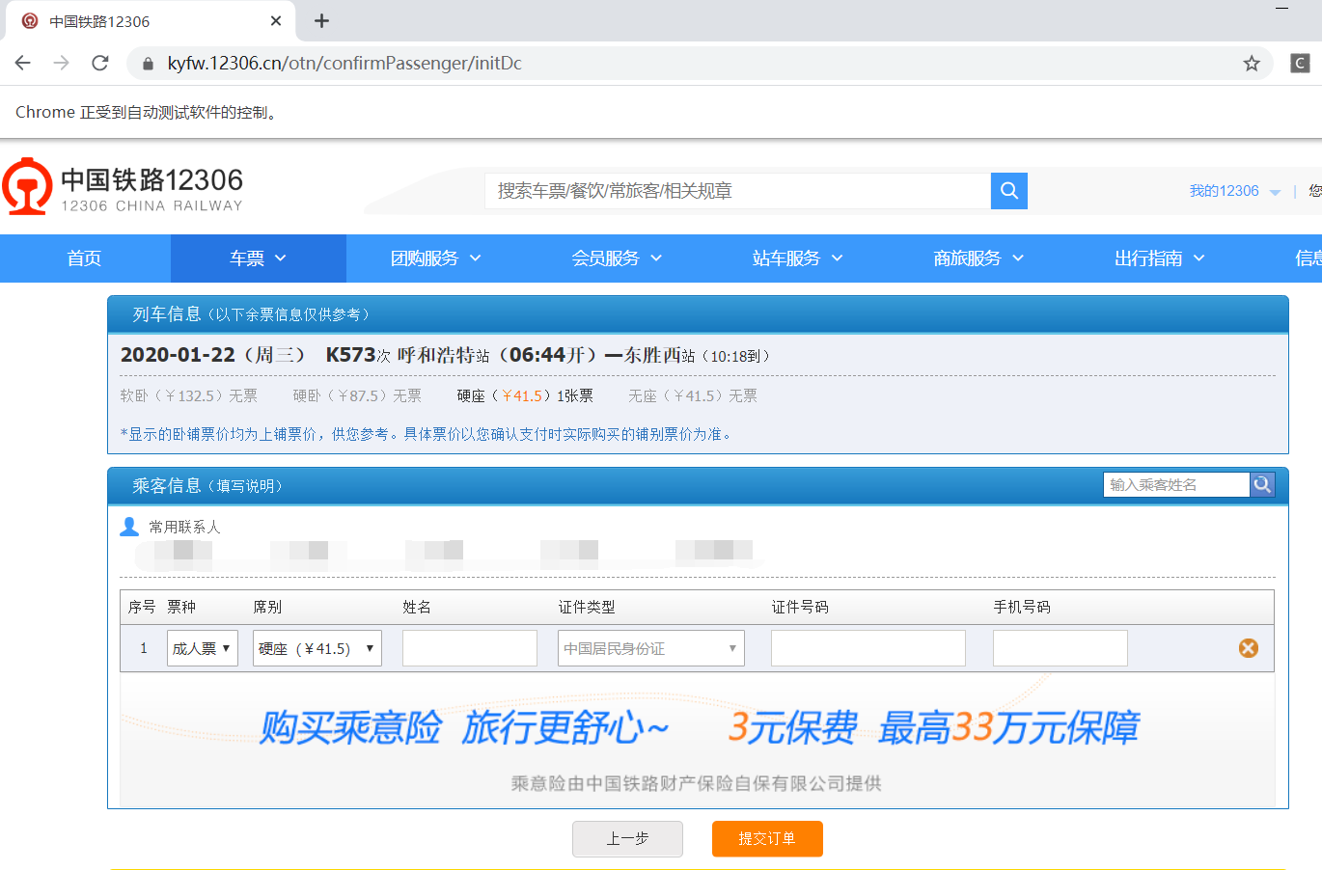
Task: Click the padlock icon in address bar
Action: [147, 63]
